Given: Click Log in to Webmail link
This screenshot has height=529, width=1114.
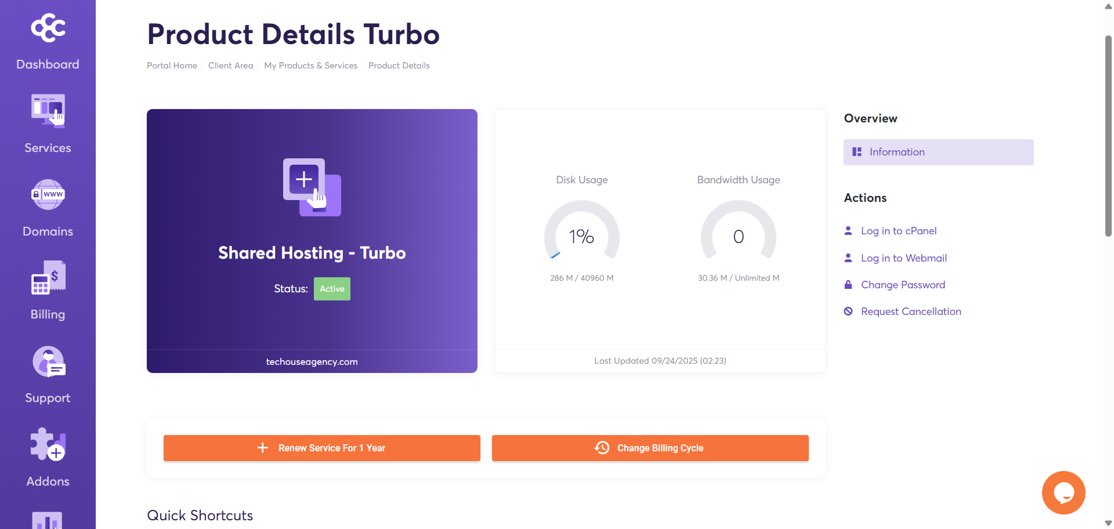Looking at the screenshot, I should pos(903,258).
